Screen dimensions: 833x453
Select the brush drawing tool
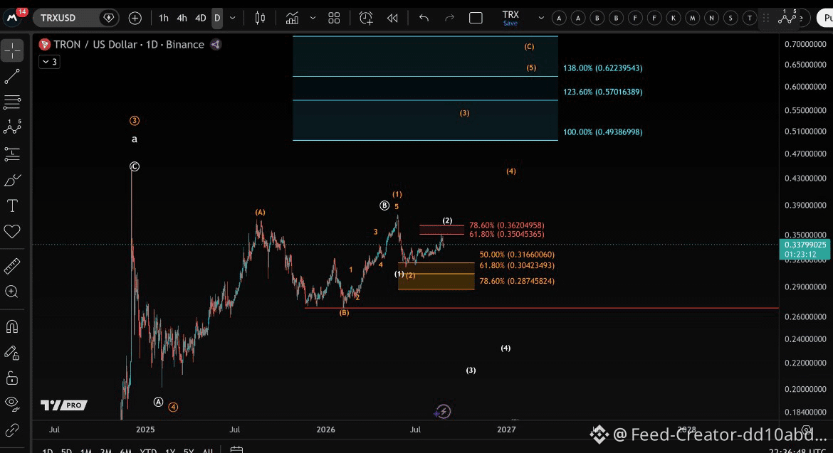click(12, 181)
